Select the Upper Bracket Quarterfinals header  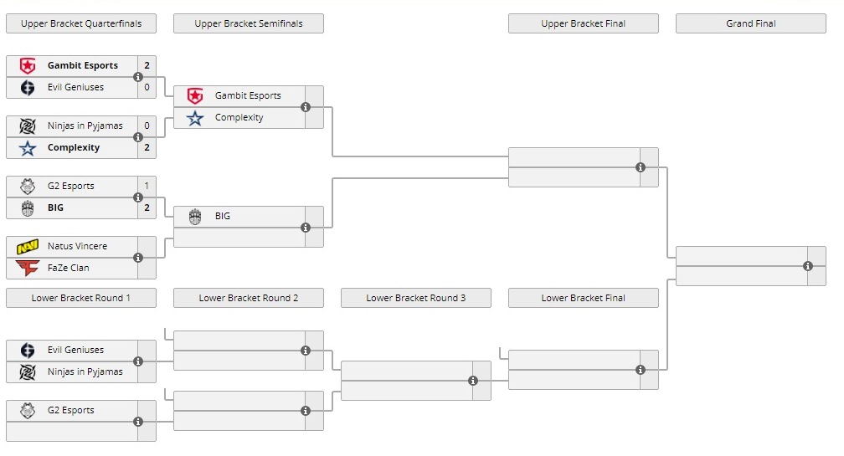(81, 23)
